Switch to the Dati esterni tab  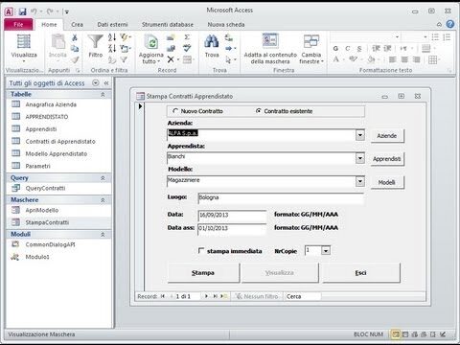(112, 24)
